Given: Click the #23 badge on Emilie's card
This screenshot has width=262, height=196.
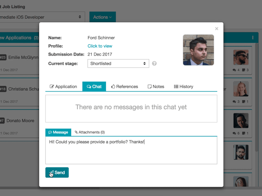Looking at the screenshot, I should [x=3, y=57].
